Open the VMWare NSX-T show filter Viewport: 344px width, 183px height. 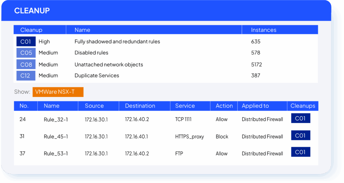58,92
